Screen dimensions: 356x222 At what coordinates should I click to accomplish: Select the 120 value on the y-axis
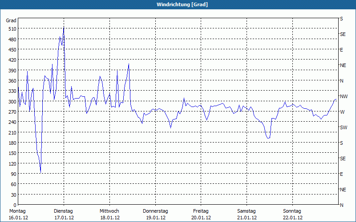click(x=12, y=164)
